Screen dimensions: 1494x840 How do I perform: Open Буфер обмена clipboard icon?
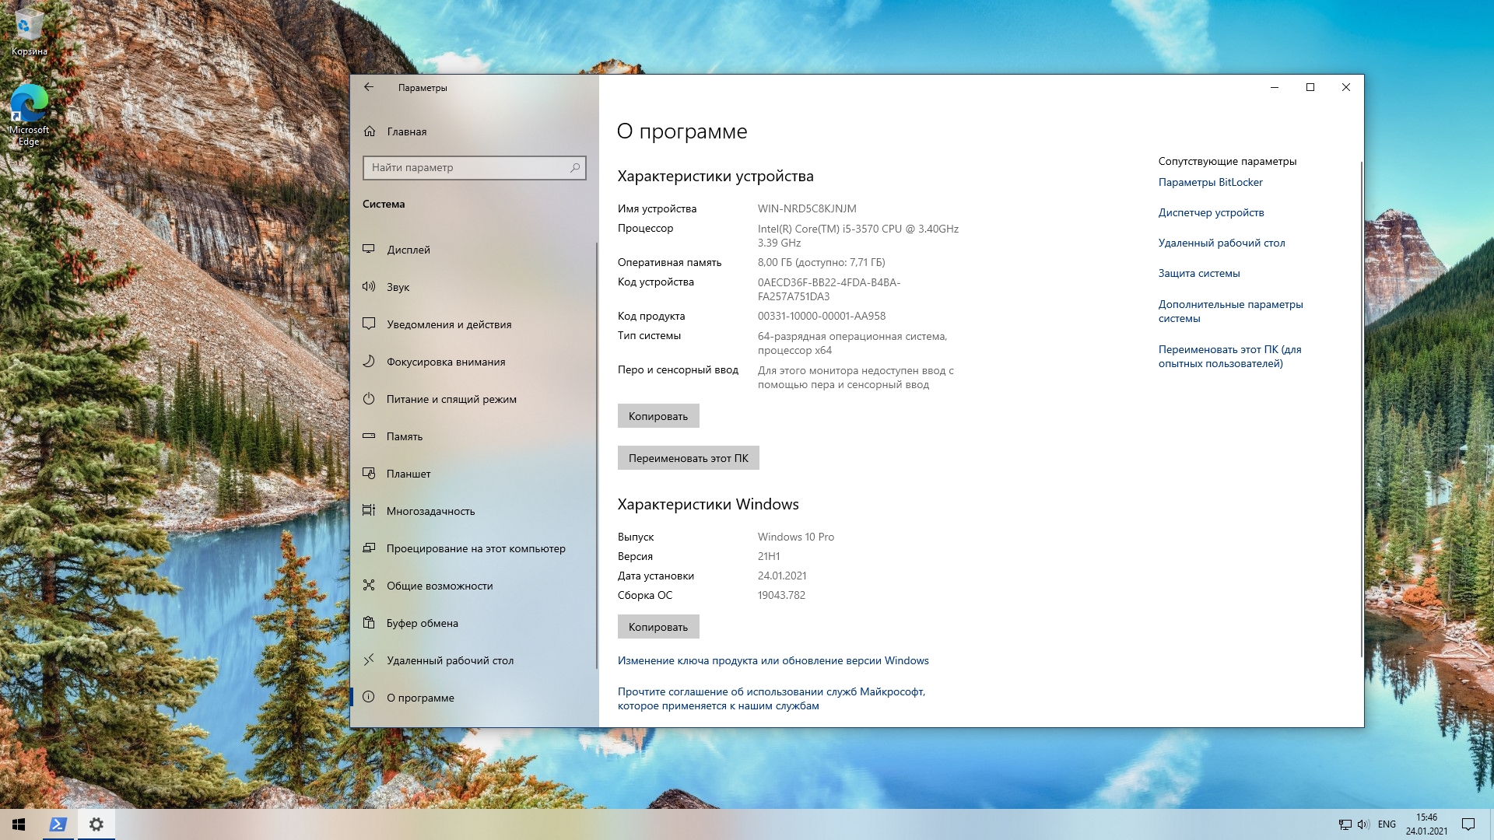[x=369, y=622]
